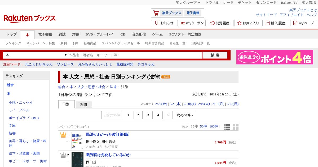Viewport: 318px width, 167px height.
Task: Open キャンペーン・特集 submenu link
Action: click(x=41, y=43)
